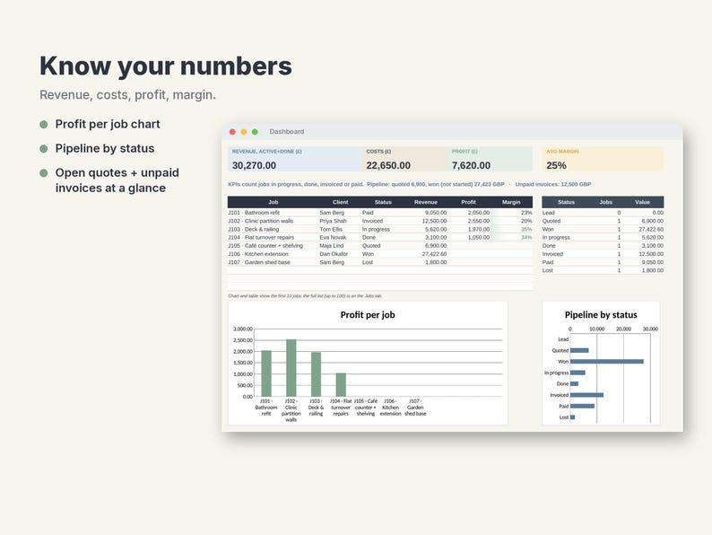Click the subtitle Revenue, costs, profit, margin.
The width and height of the screenshot is (712, 535).
(x=127, y=94)
